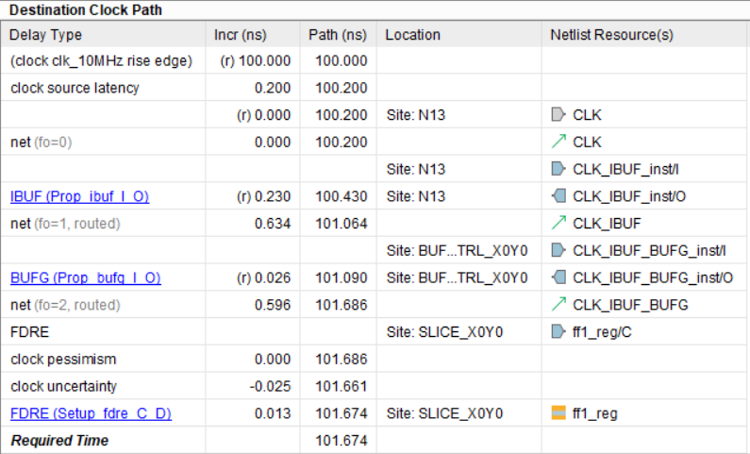Screen dimensions: 750x454
Task: Select the CLK_IBUF_inst/O output pin icon
Action: point(558,196)
